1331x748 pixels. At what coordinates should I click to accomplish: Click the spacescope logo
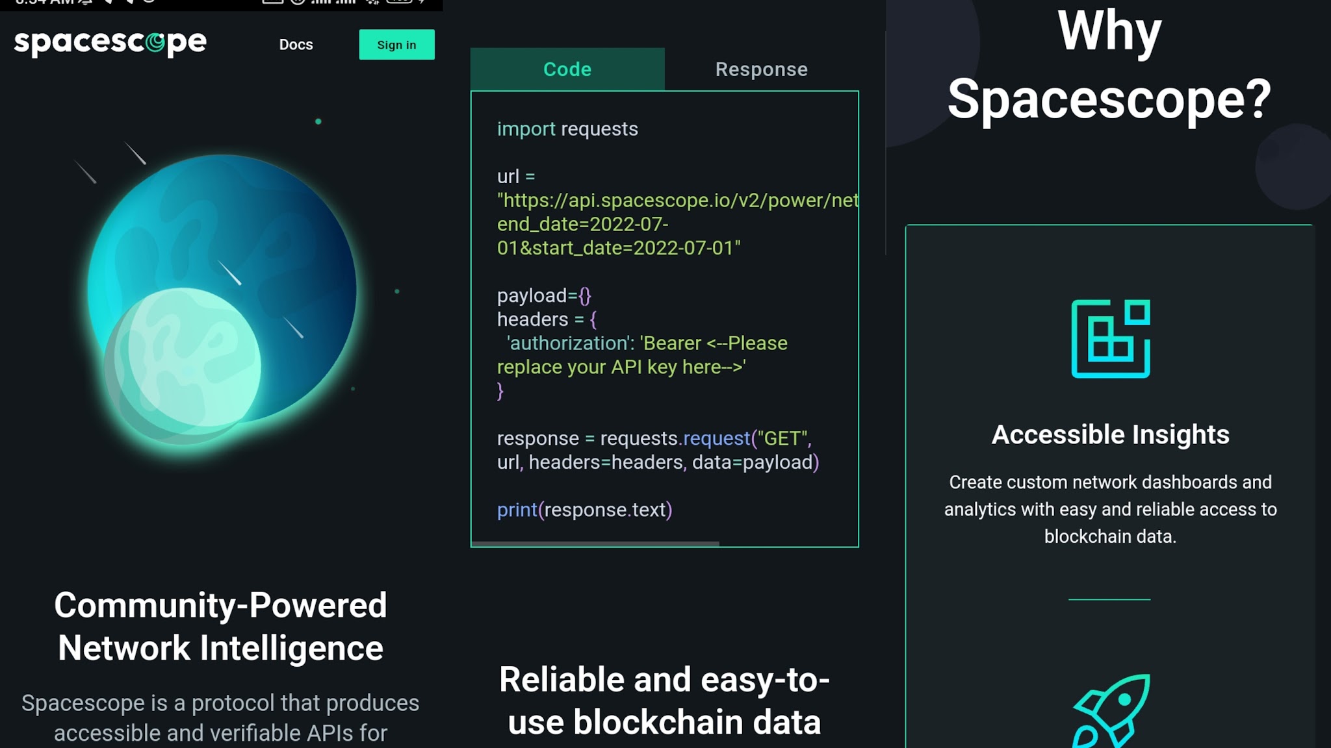point(110,44)
